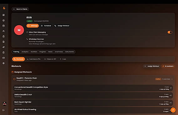Click the chat icon beside Allow Client Messaging
The height and width of the screenshot is (115, 178).
27,32
